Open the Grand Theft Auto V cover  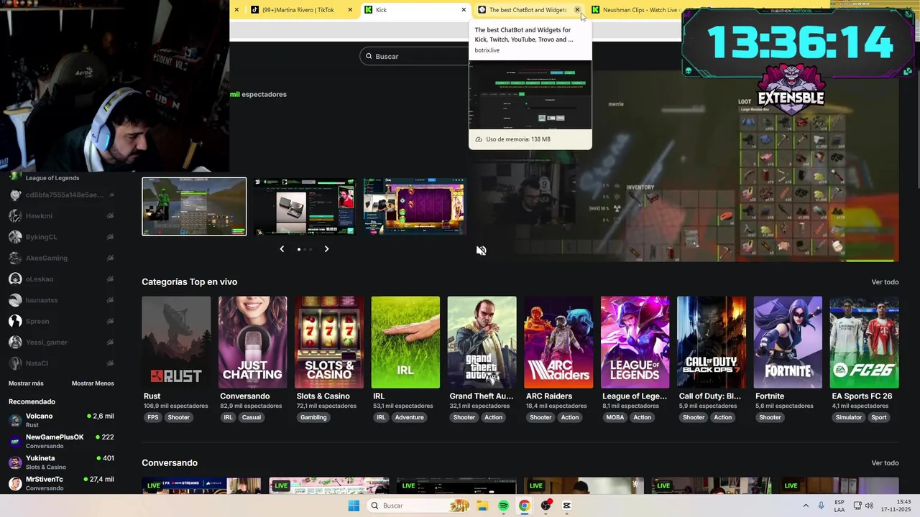point(482,343)
